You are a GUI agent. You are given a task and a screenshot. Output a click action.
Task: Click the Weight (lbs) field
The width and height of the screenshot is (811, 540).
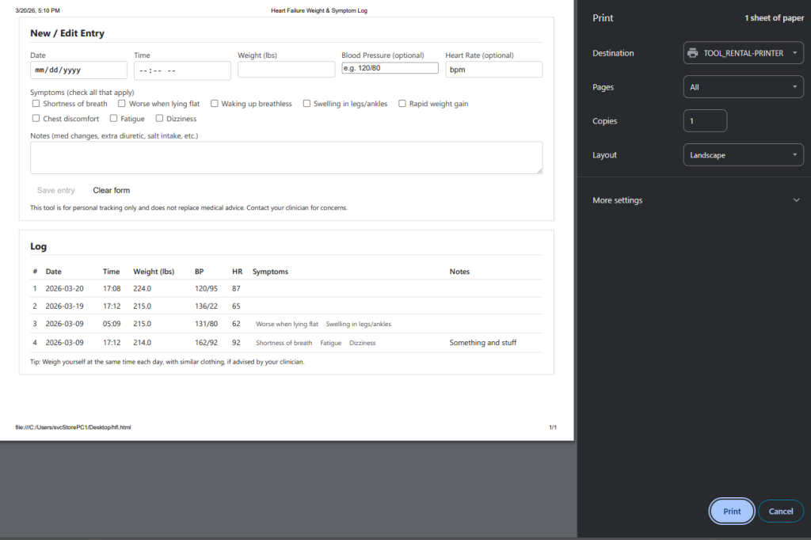(287, 70)
